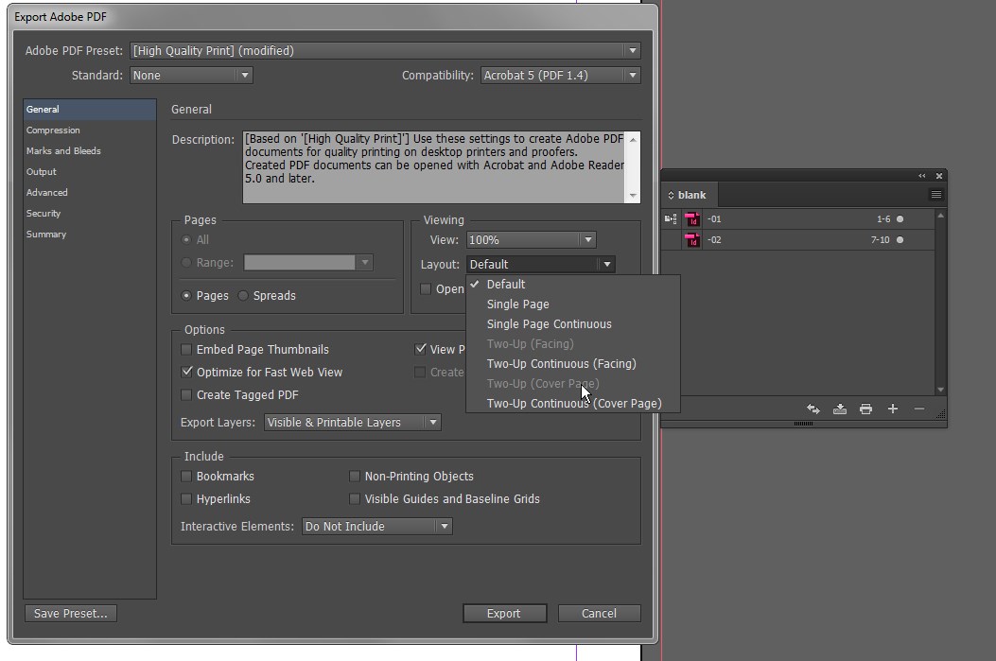Viewport: 996px width, 661px height.
Task: Open the book panel flyout menu icon
Action: [x=935, y=195]
